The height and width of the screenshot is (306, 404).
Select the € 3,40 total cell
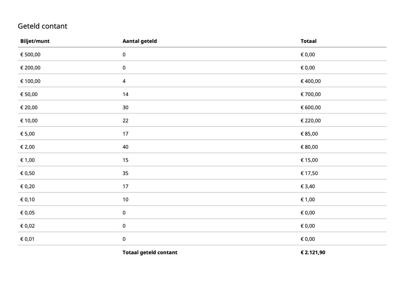tap(308, 186)
